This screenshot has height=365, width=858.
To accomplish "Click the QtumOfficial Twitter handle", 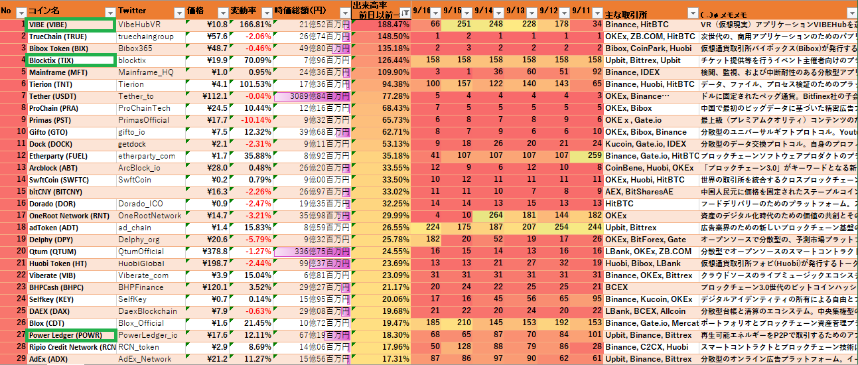I will [x=141, y=252].
